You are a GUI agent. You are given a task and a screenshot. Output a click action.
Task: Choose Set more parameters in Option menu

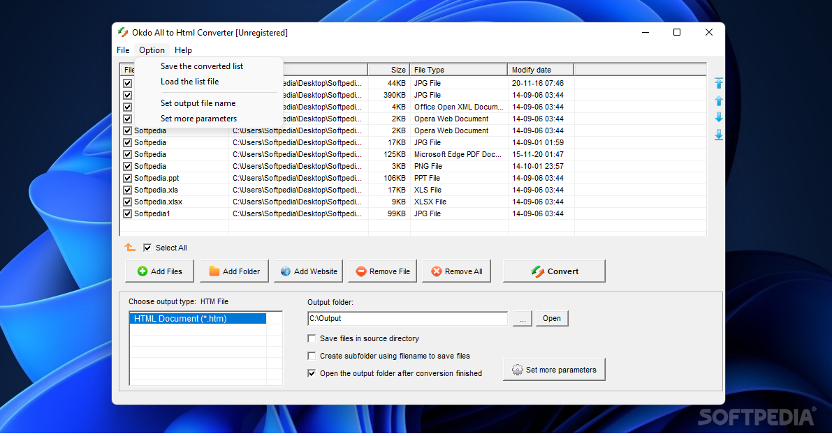pos(198,119)
